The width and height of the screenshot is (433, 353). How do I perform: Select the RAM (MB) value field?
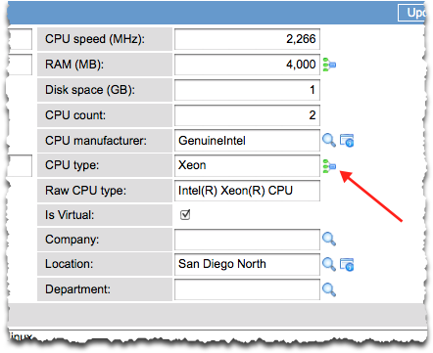(x=247, y=65)
